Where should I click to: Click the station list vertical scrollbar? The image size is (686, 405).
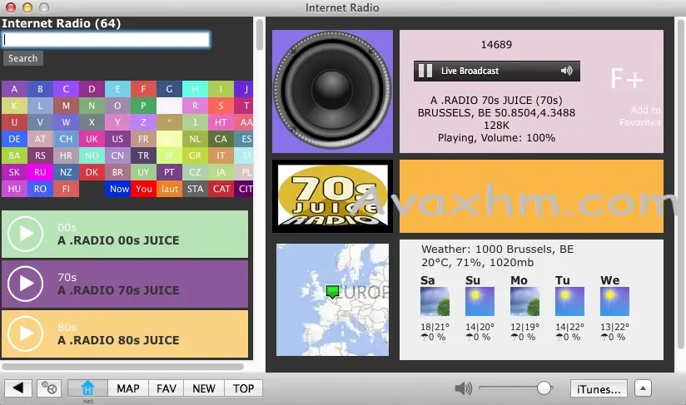click(x=260, y=34)
